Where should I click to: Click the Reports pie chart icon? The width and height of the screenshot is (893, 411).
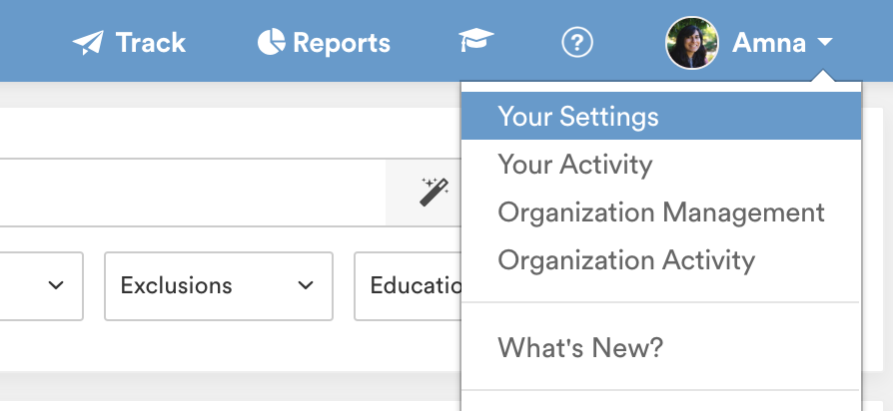click(271, 42)
